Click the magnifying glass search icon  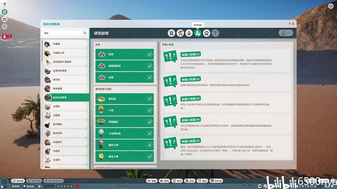point(85,33)
